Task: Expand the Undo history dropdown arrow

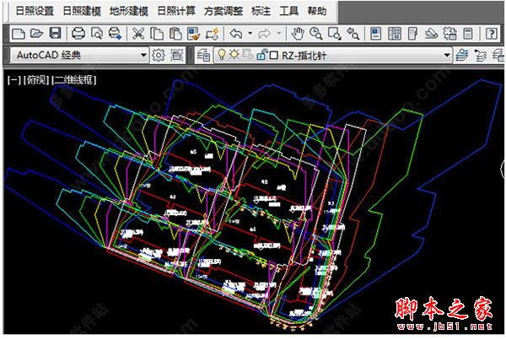Action: click(x=250, y=33)
